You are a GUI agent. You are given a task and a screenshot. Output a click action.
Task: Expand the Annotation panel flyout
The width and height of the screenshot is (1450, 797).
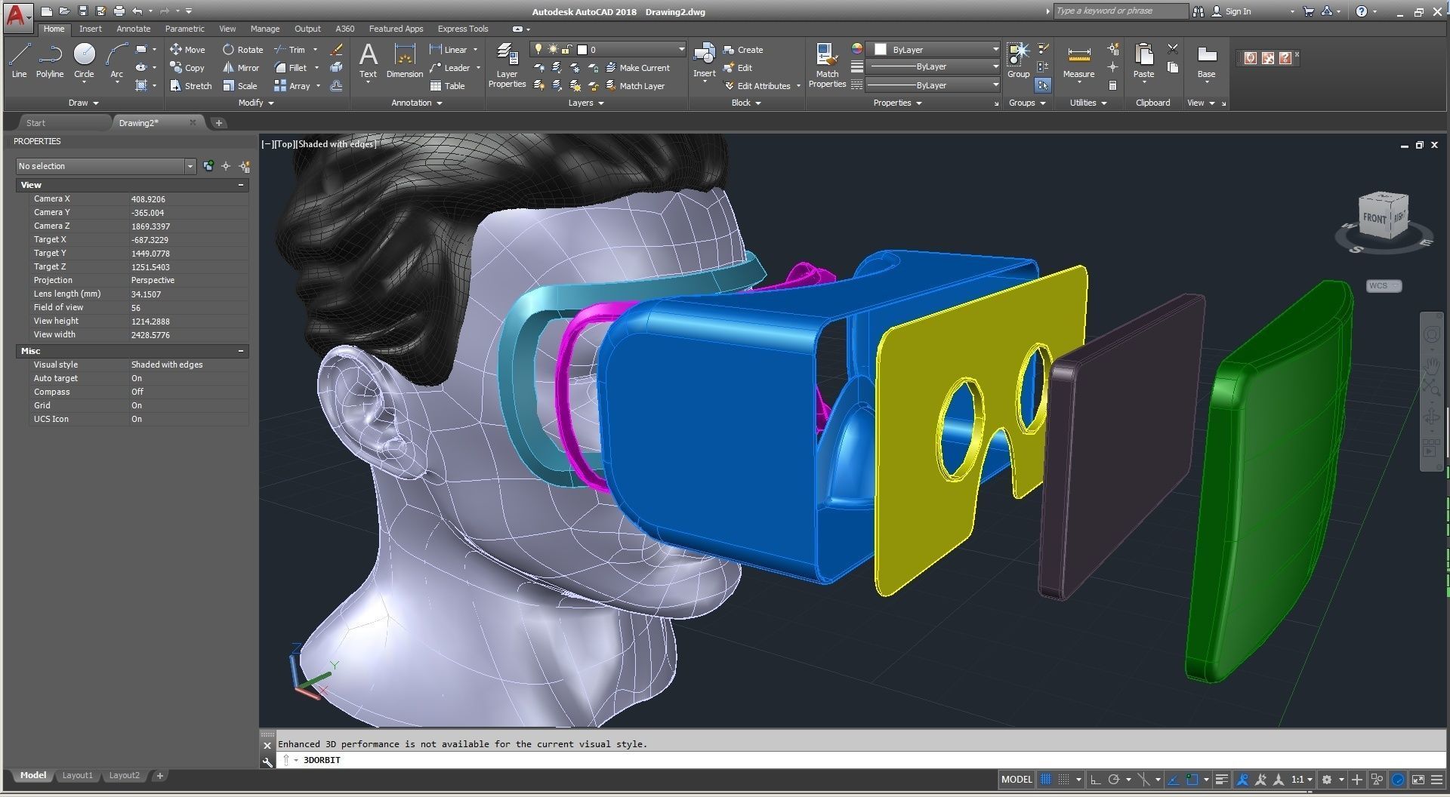pos(417,103)
